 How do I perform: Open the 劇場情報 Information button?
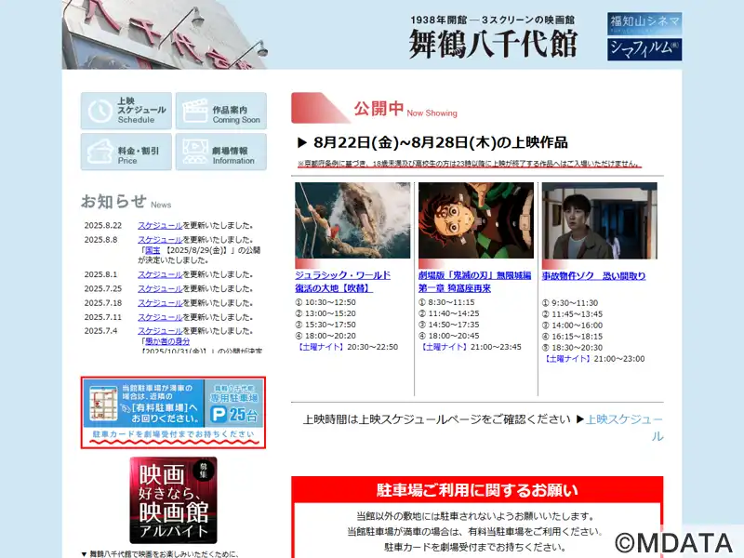(x=221, y=152)
